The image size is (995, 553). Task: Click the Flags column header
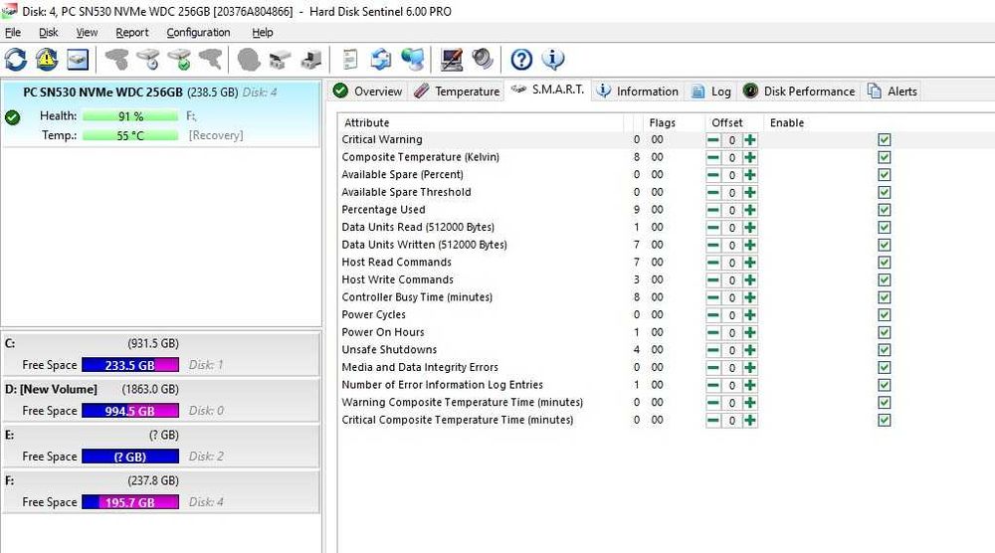point(674,122)
